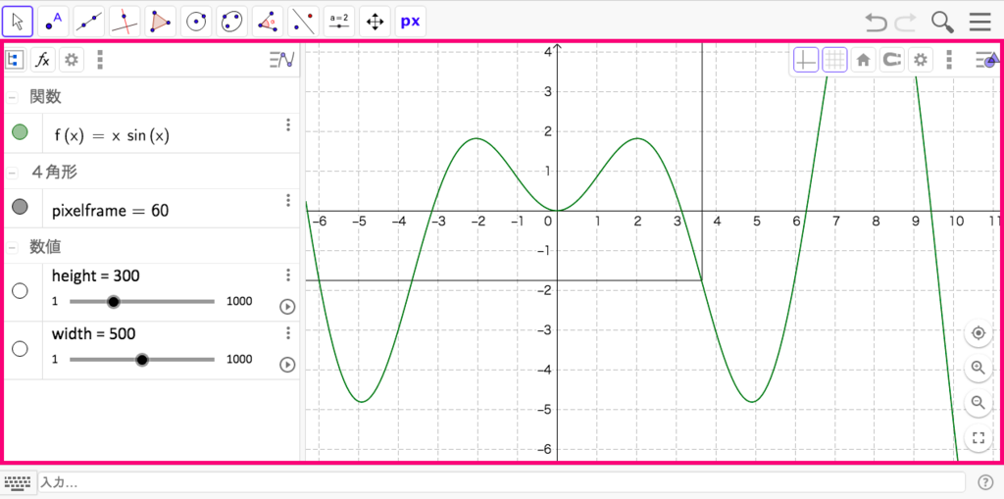Enter fullscreen mode
The image size is (1004, 499).
click(x=978, y=438)
